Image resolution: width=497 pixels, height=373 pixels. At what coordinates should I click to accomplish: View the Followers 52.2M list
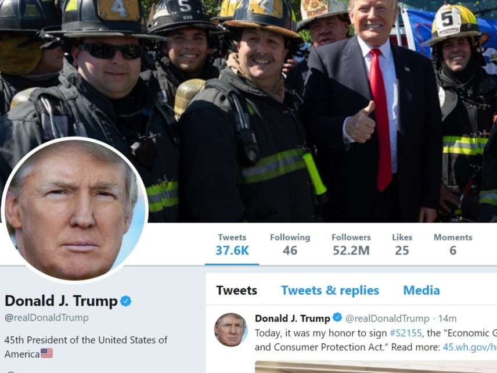tap(351, 245)
